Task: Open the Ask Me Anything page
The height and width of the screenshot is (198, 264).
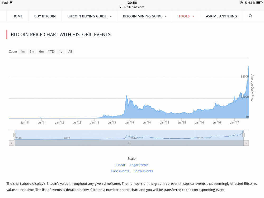Action: pyautogui.click(x=221, y=16)
